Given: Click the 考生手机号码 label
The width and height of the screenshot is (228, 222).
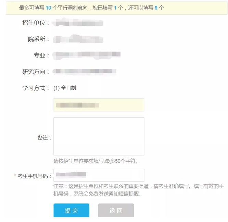Looking at the screenshot, I should coord(33,176).
